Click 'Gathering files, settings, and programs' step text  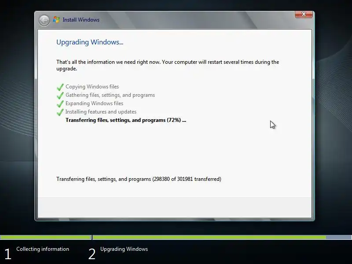coord(110,95)
